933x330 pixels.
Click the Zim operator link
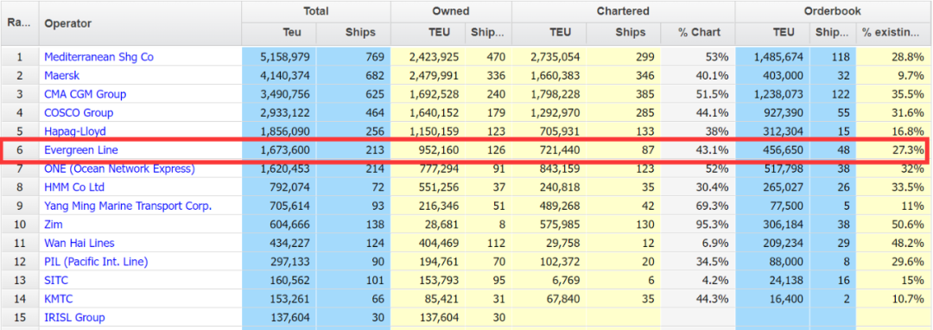pos(54,225)
